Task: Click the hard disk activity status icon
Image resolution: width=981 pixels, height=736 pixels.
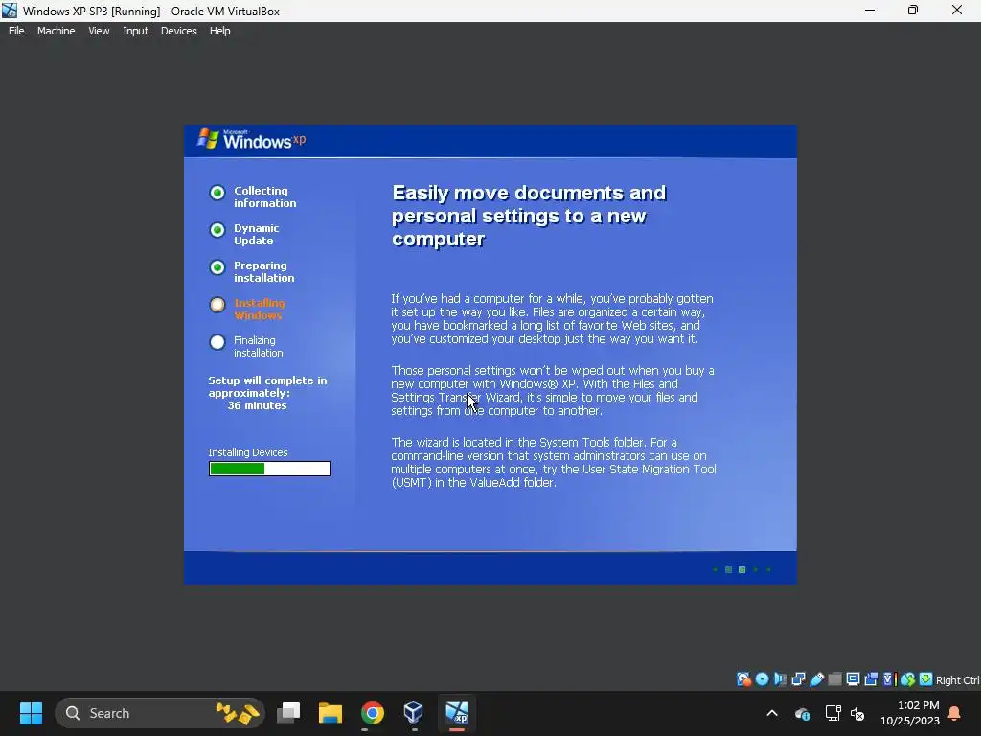Action: 743,679
